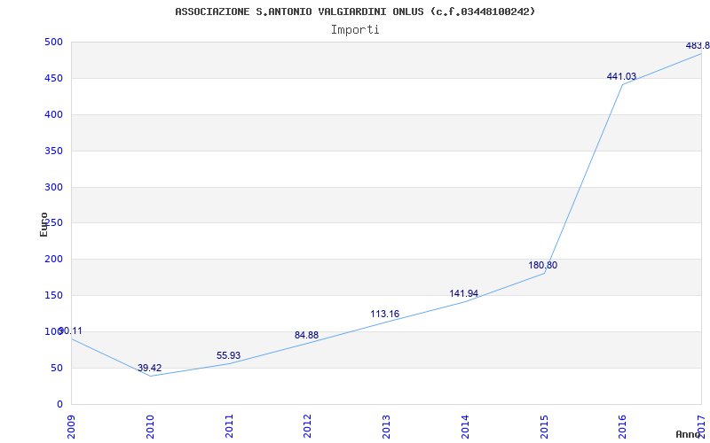Click the 300 y-axis value

(52, 187)
